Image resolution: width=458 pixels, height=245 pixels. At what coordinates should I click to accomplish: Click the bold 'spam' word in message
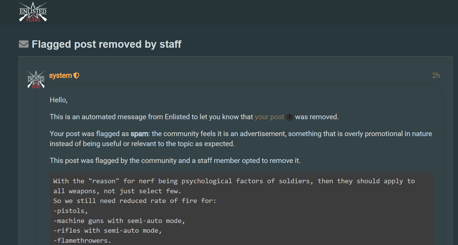[x=139, y=134]
